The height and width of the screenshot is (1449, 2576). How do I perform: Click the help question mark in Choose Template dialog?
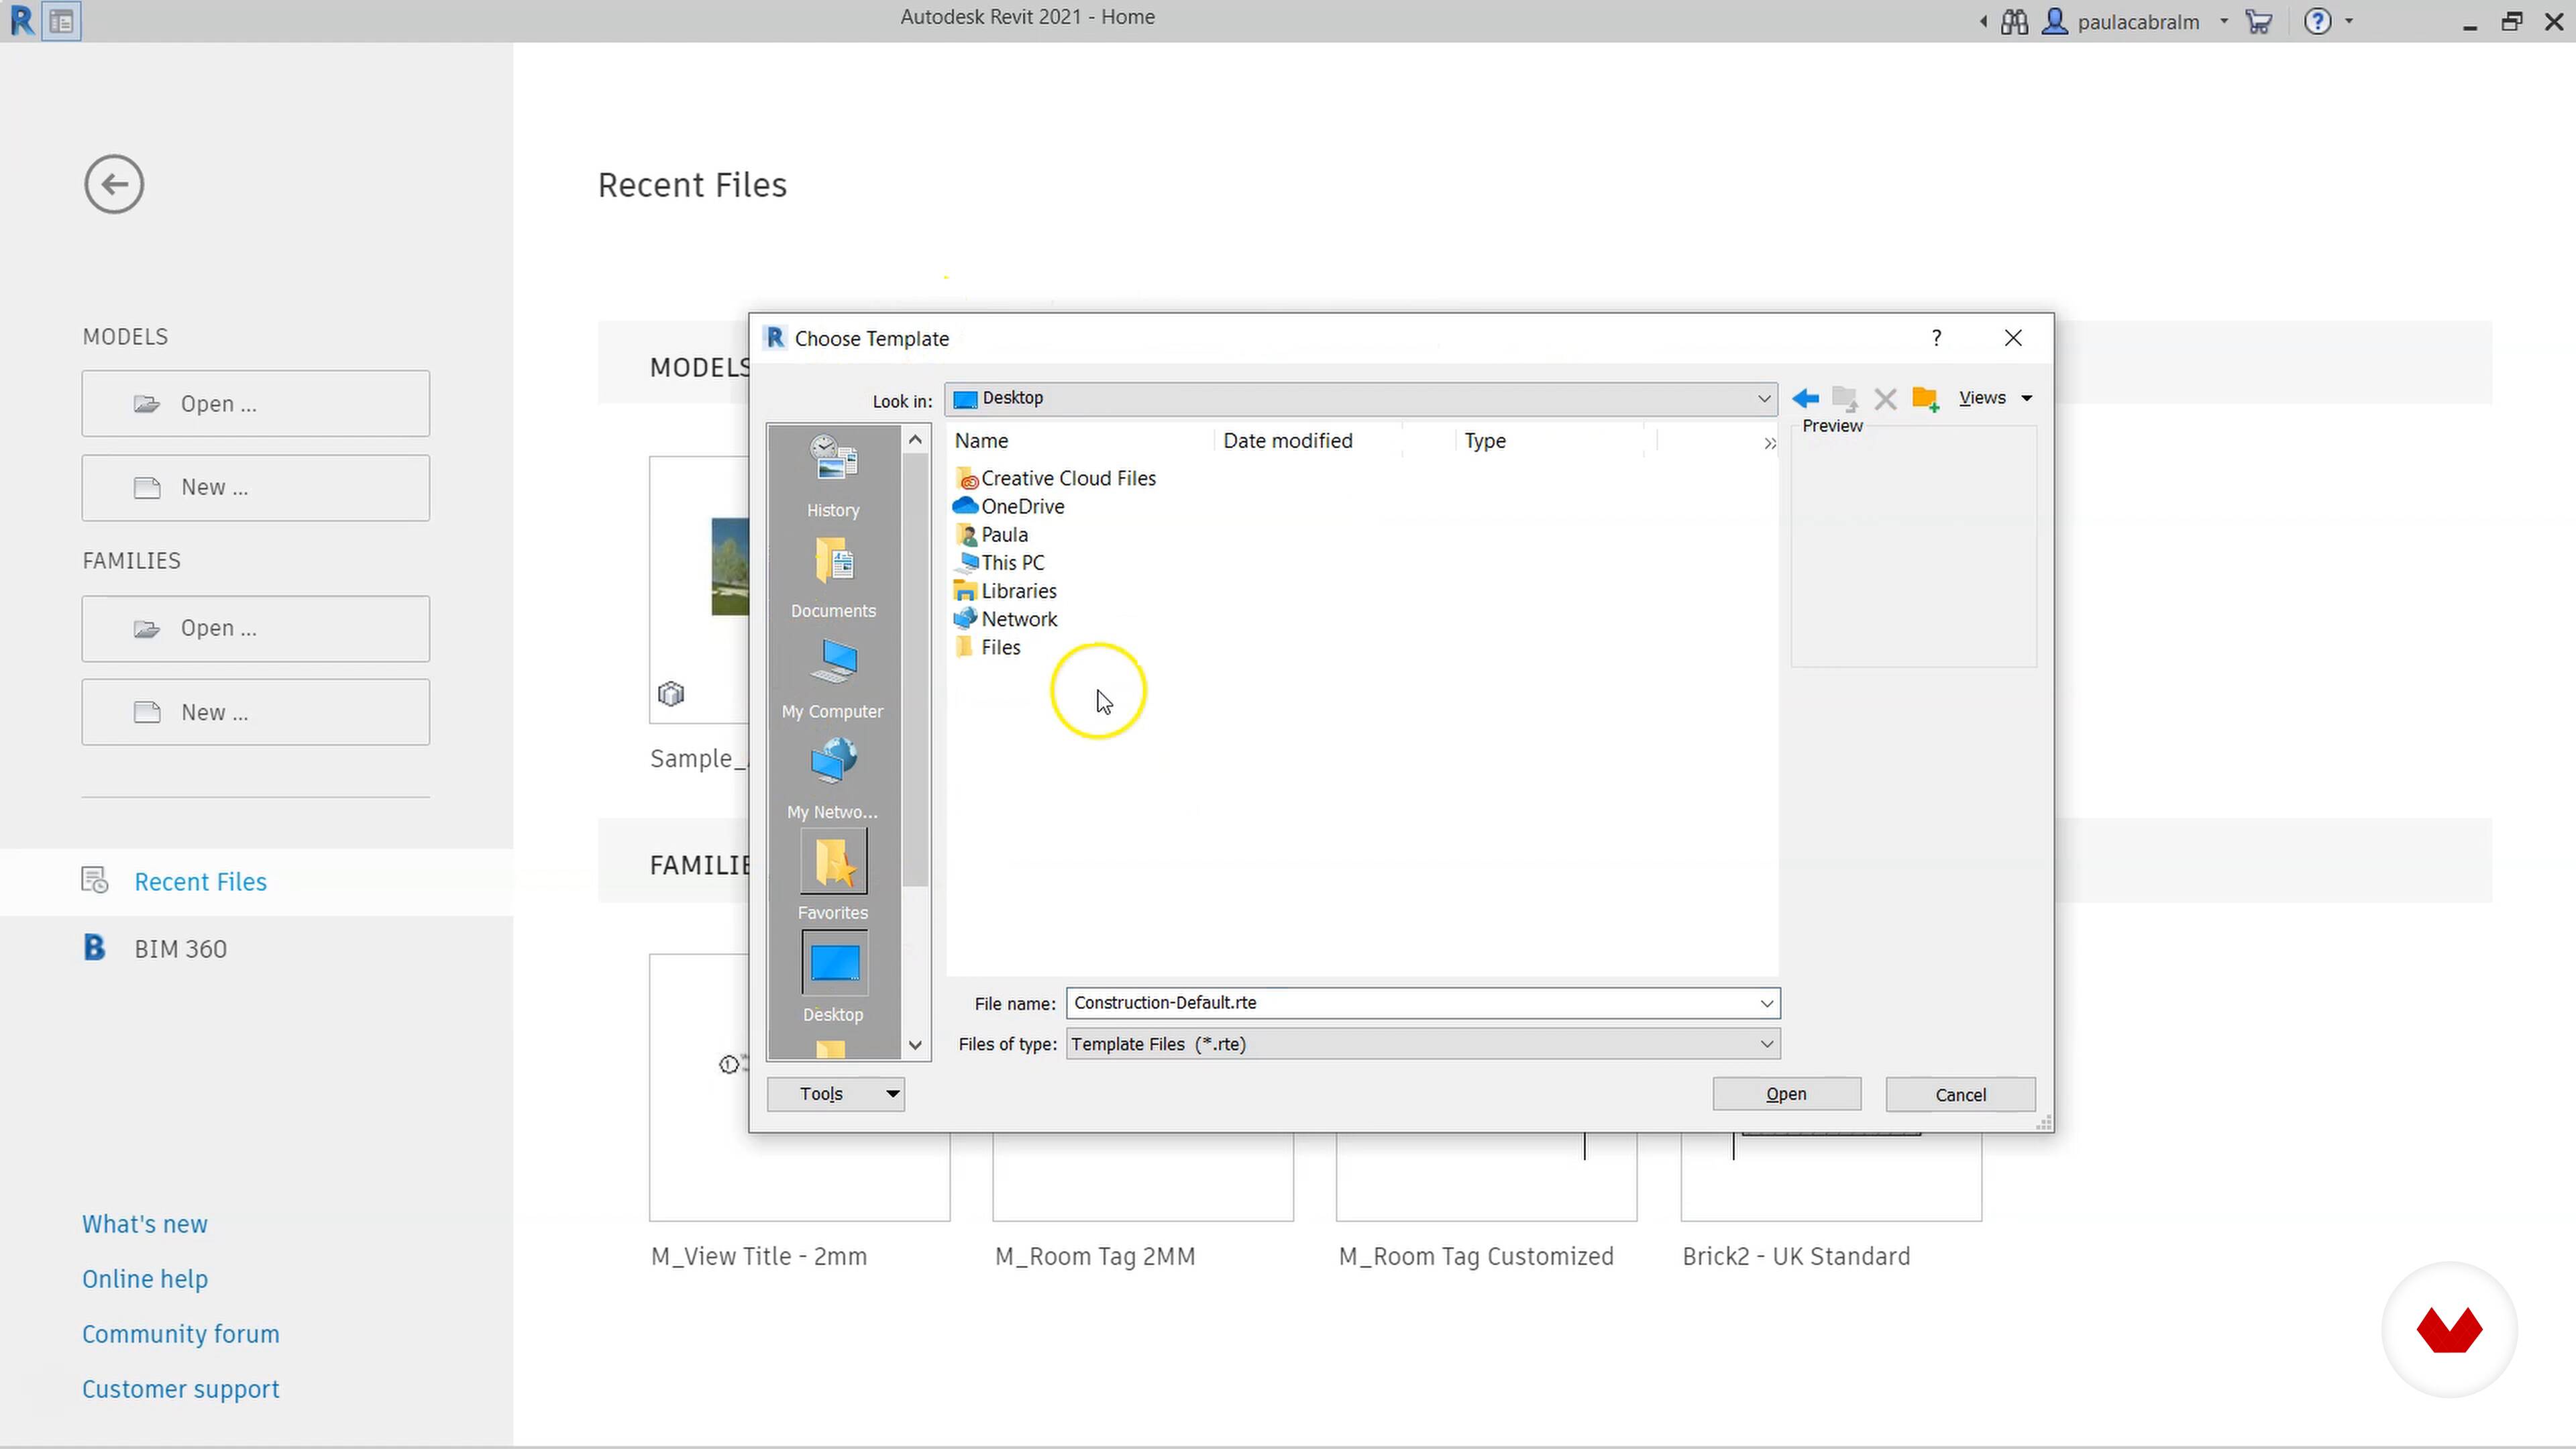1937,338
